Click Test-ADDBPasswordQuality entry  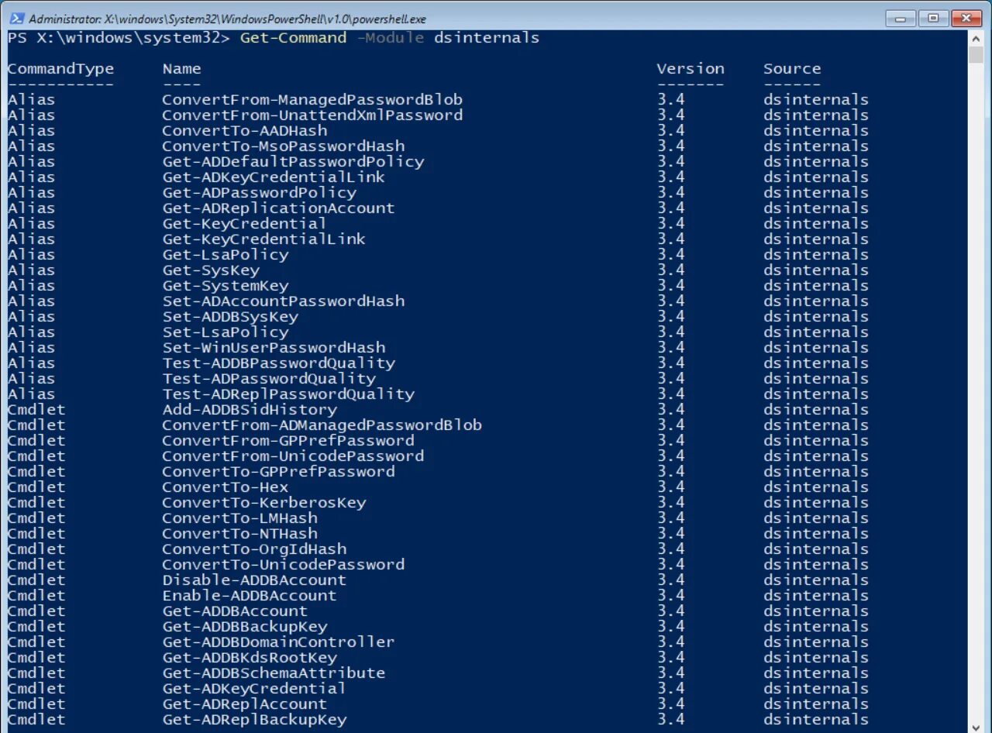click(278, 363)
